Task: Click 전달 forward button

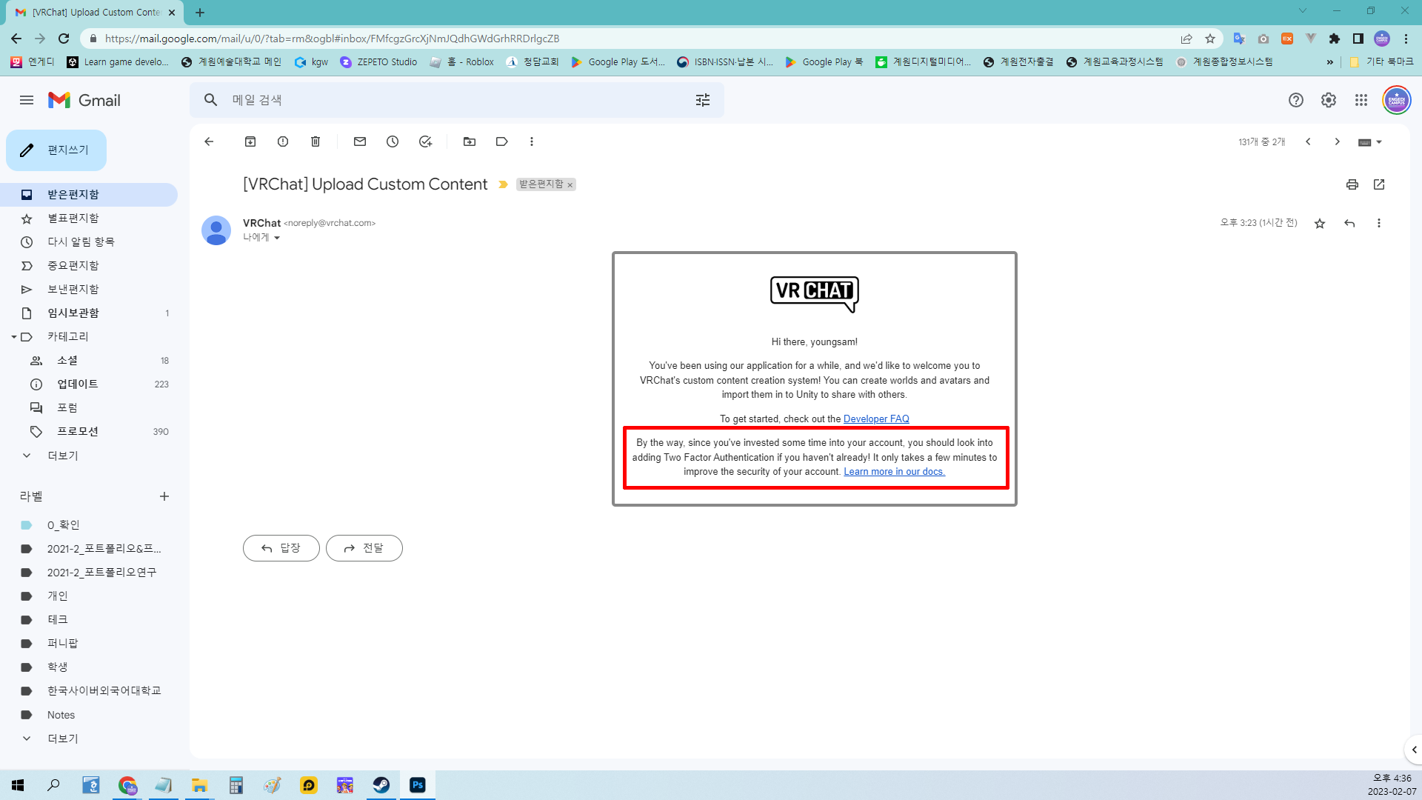Action: click(364, 548)
